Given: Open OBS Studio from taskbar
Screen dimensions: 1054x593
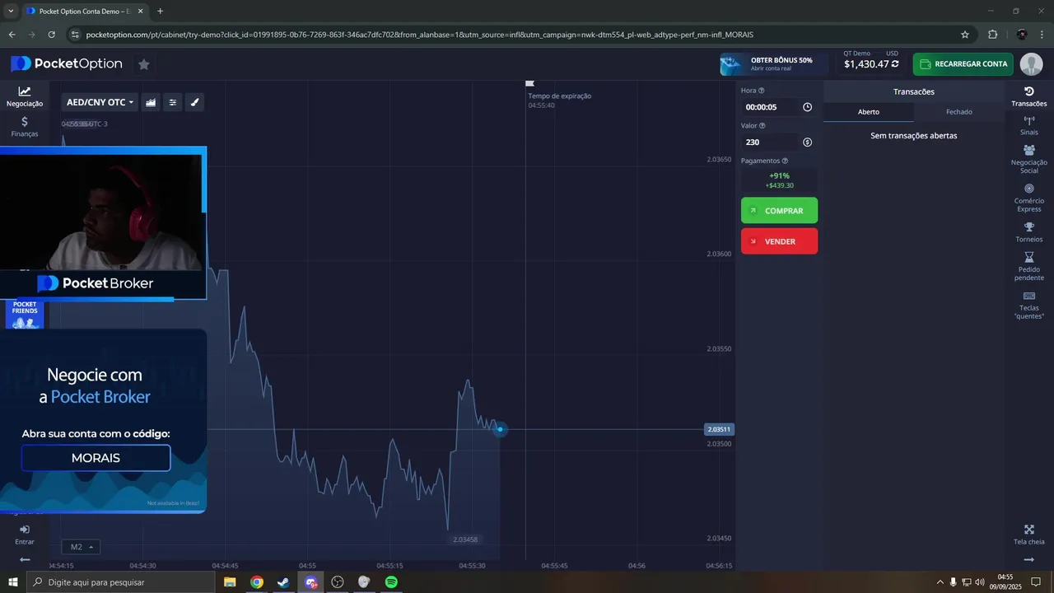Looking at the screenshot, I should click(x=338, y=582).
